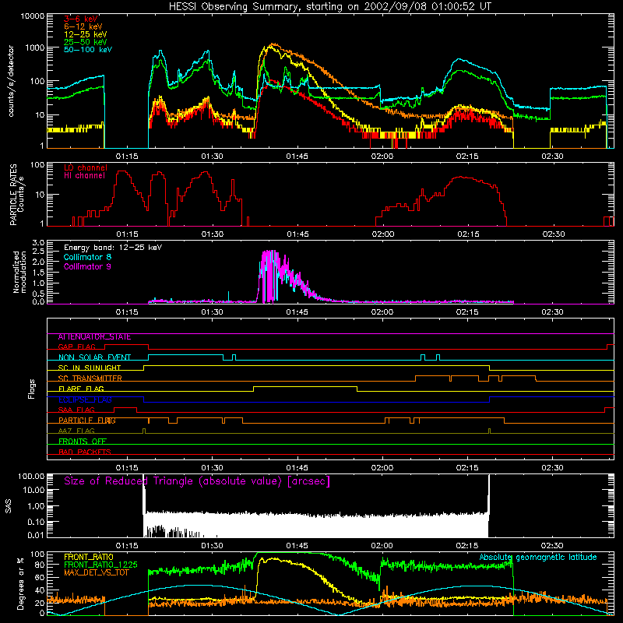
Task: Click the Normalized modulation axis label
Action: [19, 272]
